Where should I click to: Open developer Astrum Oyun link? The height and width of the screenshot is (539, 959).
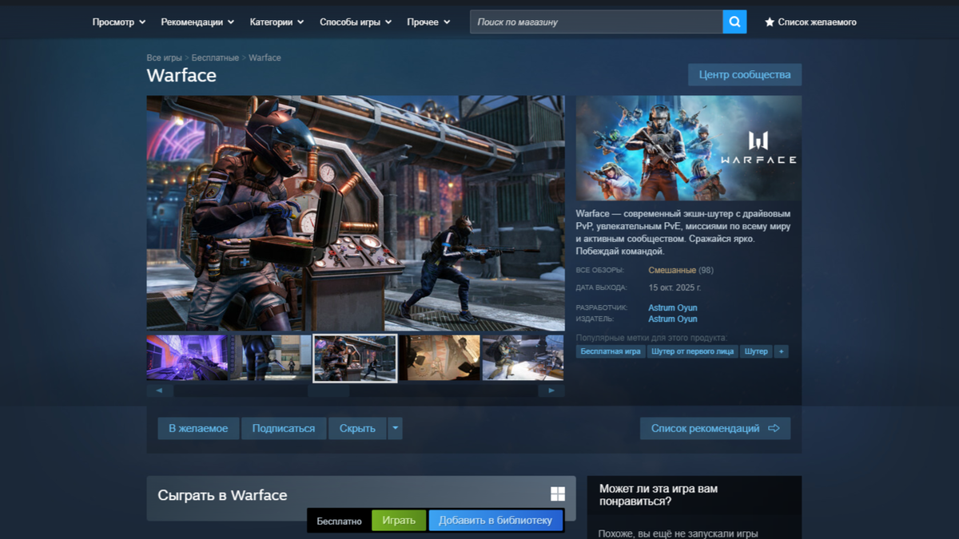tap(673, 308)
